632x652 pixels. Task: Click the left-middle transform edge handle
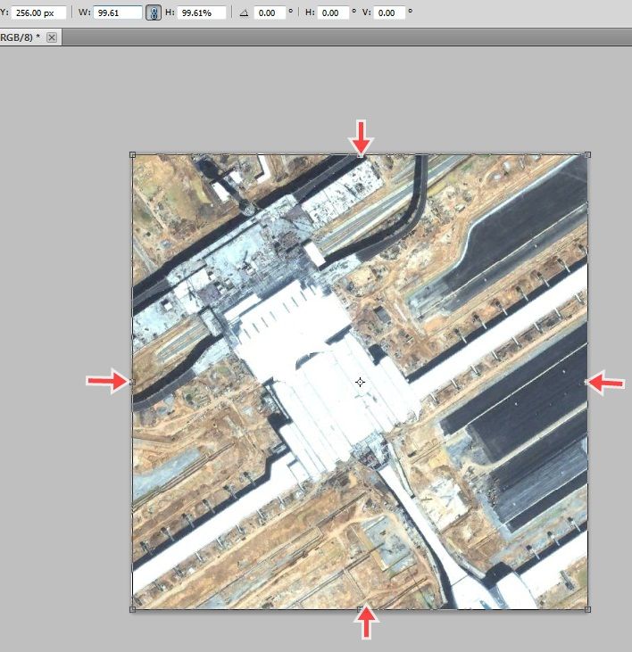pyautogui.click(x=132, y=382)
